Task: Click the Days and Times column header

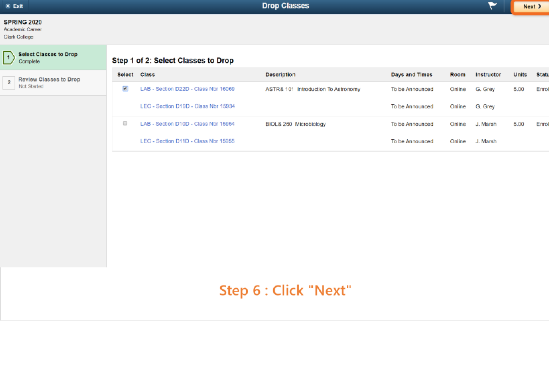Action: coord(411,75)
